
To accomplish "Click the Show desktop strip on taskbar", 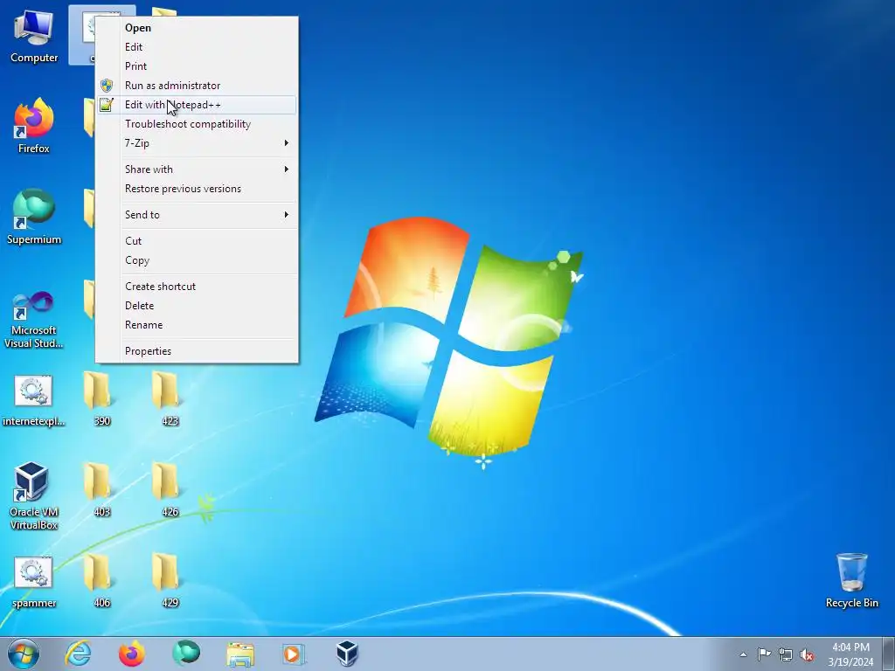I will click(889, 654).
